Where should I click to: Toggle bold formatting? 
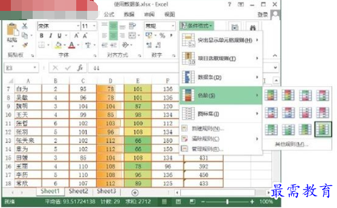[41, 36]
